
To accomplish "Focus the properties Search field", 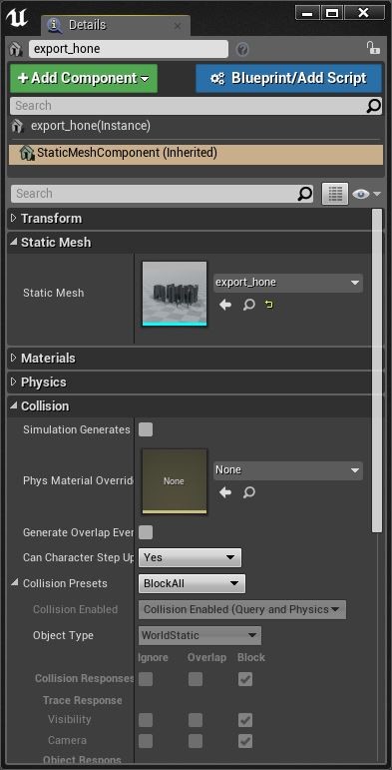I will [154, 194].
